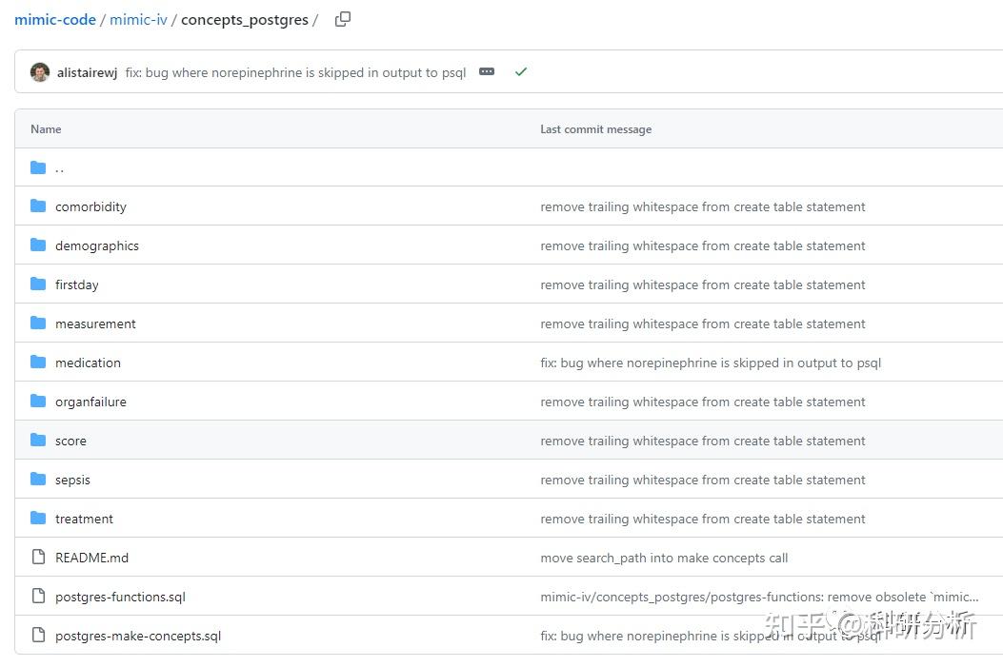Open the demographics folder
The height and width of the screenshot is (667, 1003).
click(97, 245)
